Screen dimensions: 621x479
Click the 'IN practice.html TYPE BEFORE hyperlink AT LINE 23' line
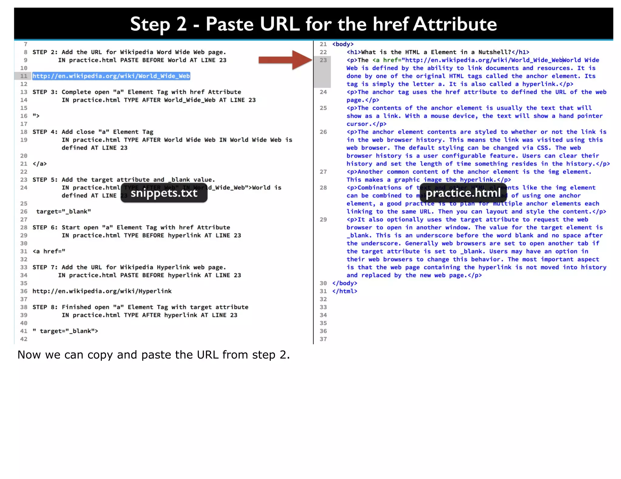(x=151, y=235)
